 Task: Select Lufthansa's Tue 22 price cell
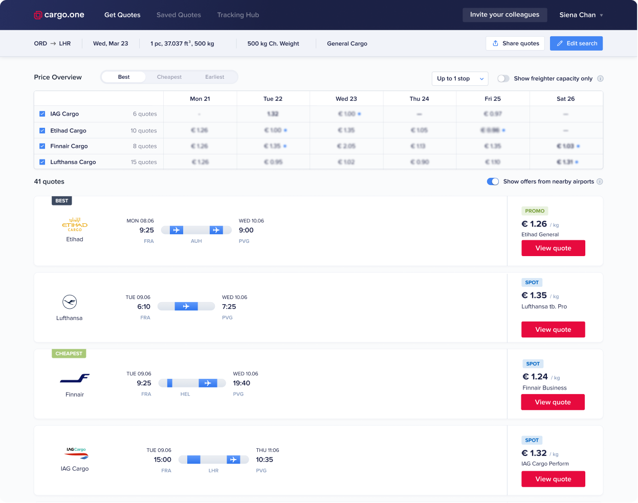tap(273, 162)
